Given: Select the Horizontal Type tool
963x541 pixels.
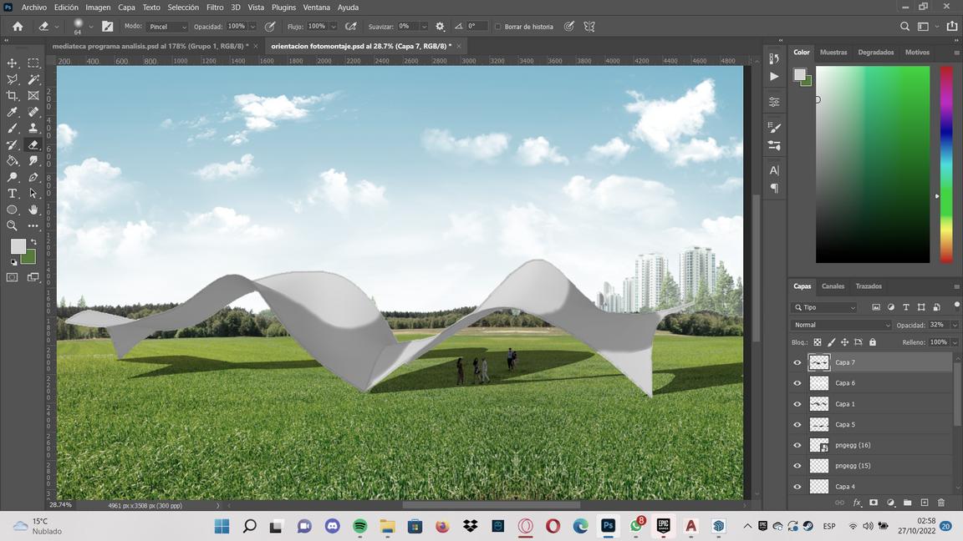Looking at the screenshot, I should (x=13, y=193).
